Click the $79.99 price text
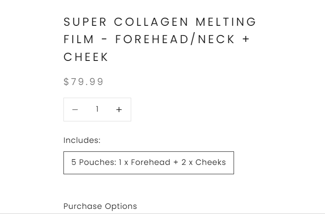 click(x=84, y=82)
